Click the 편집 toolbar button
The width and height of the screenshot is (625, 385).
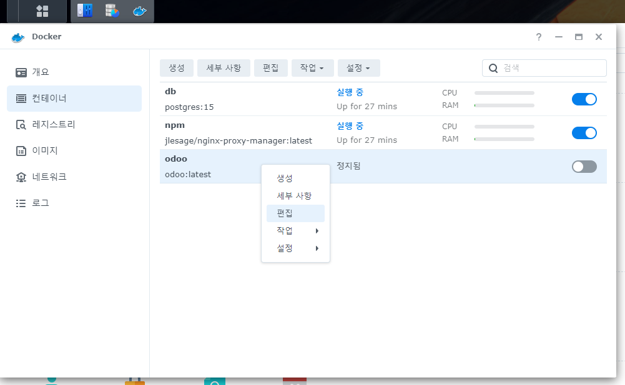(270, 68)
